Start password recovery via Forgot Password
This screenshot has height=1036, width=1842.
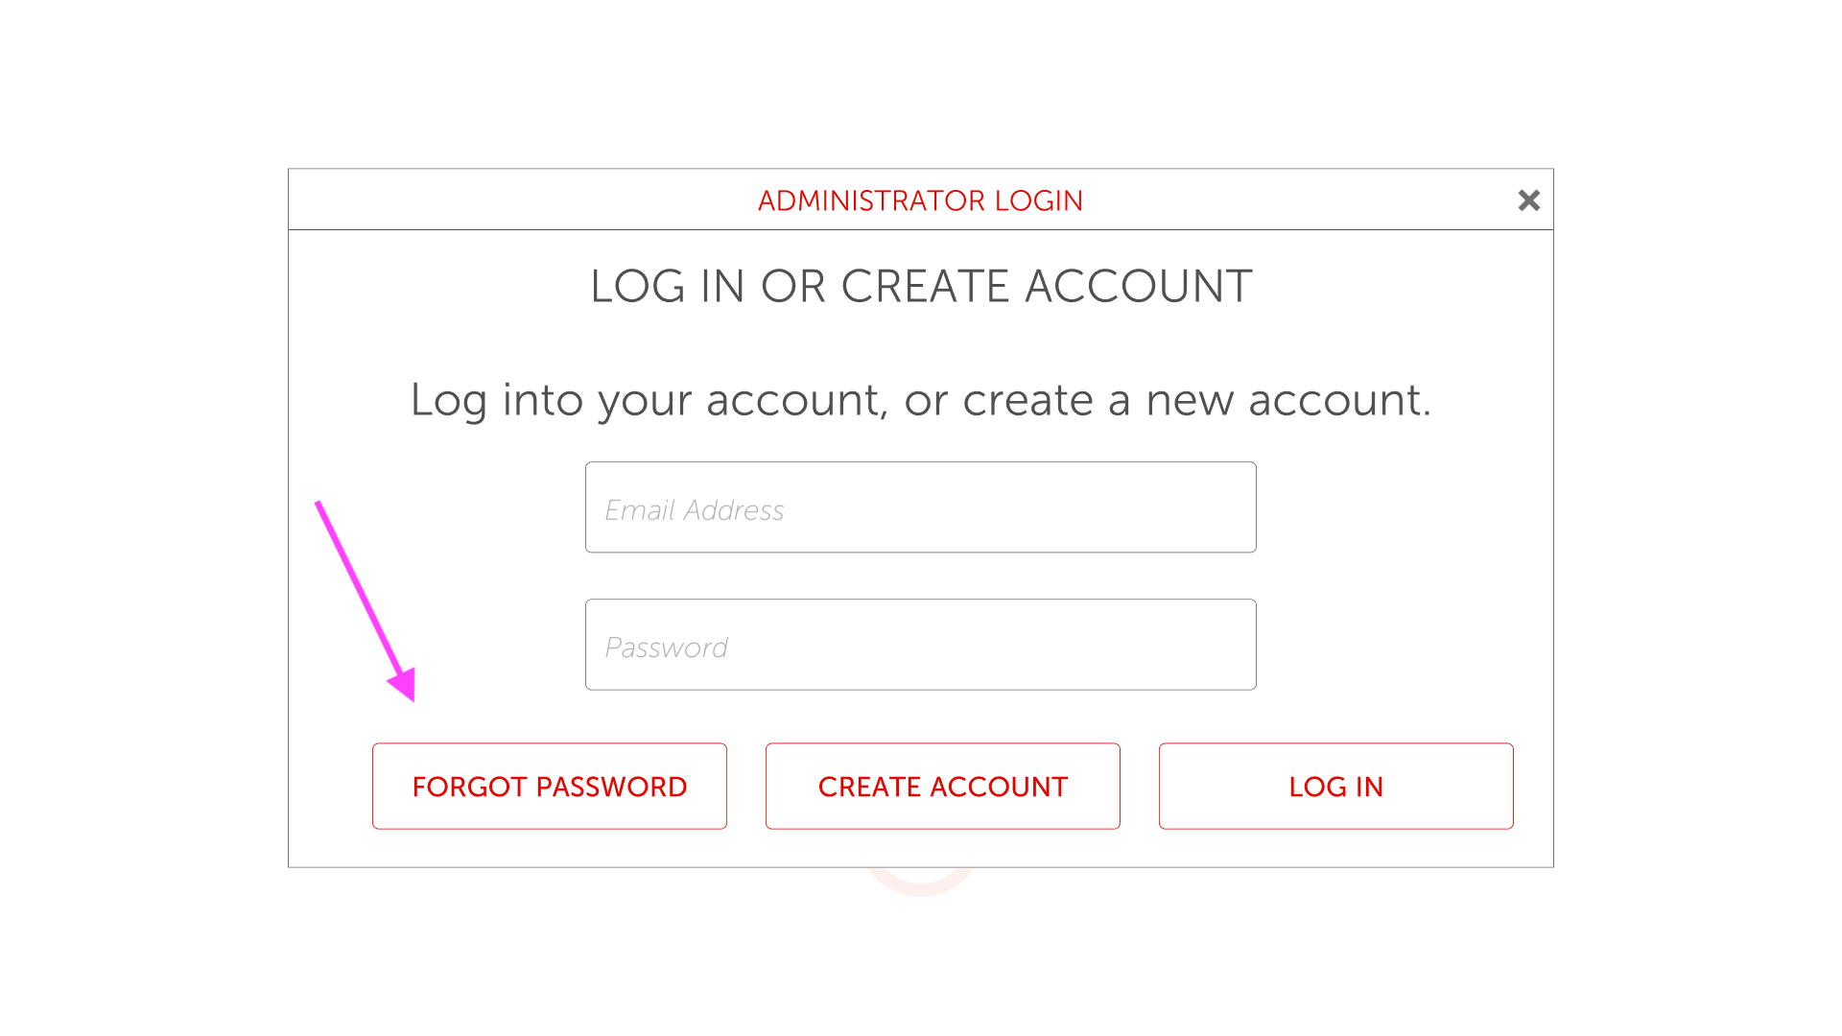click(x=549, y=786)
